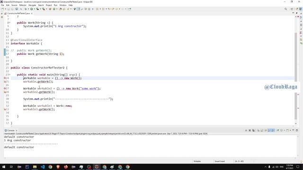Click "Smart Insert" in the status bar

[x=220, y=161]
